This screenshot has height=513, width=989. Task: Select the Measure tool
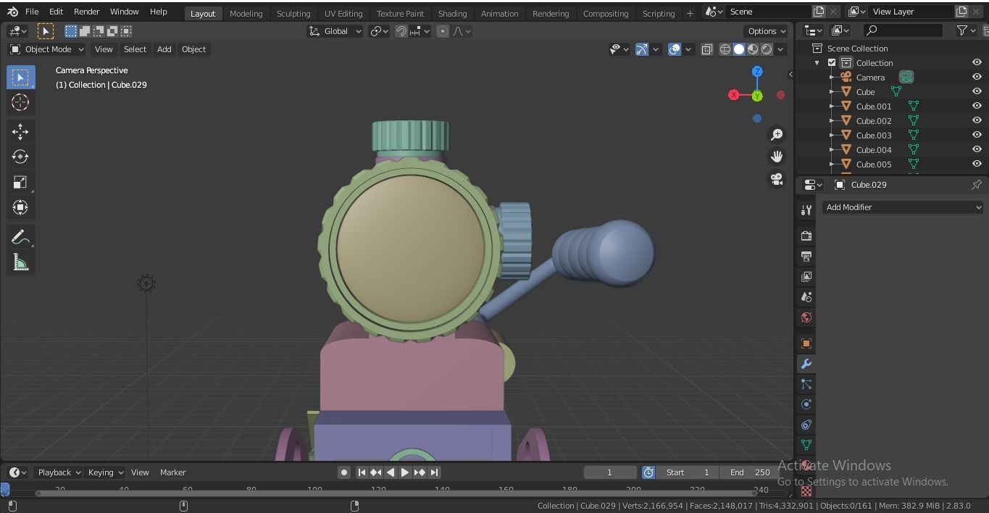coord(20,262)
